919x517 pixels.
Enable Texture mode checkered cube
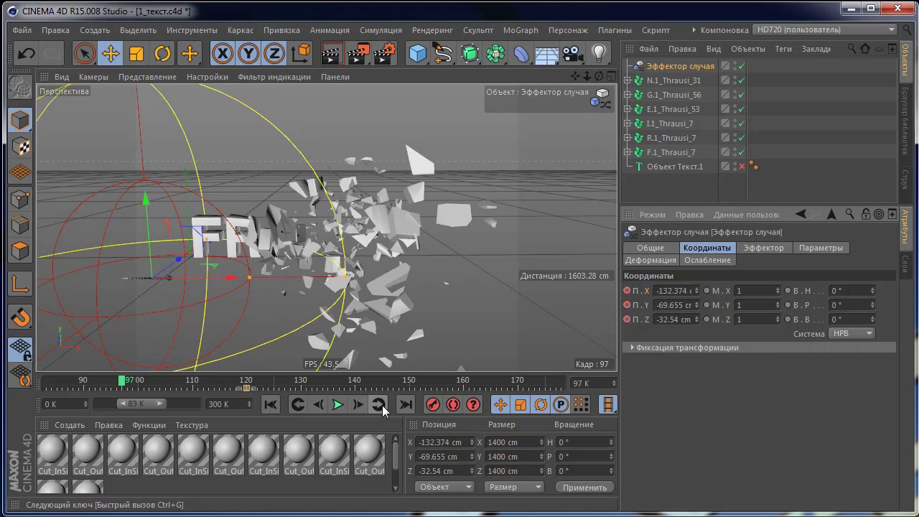(20, 146)
